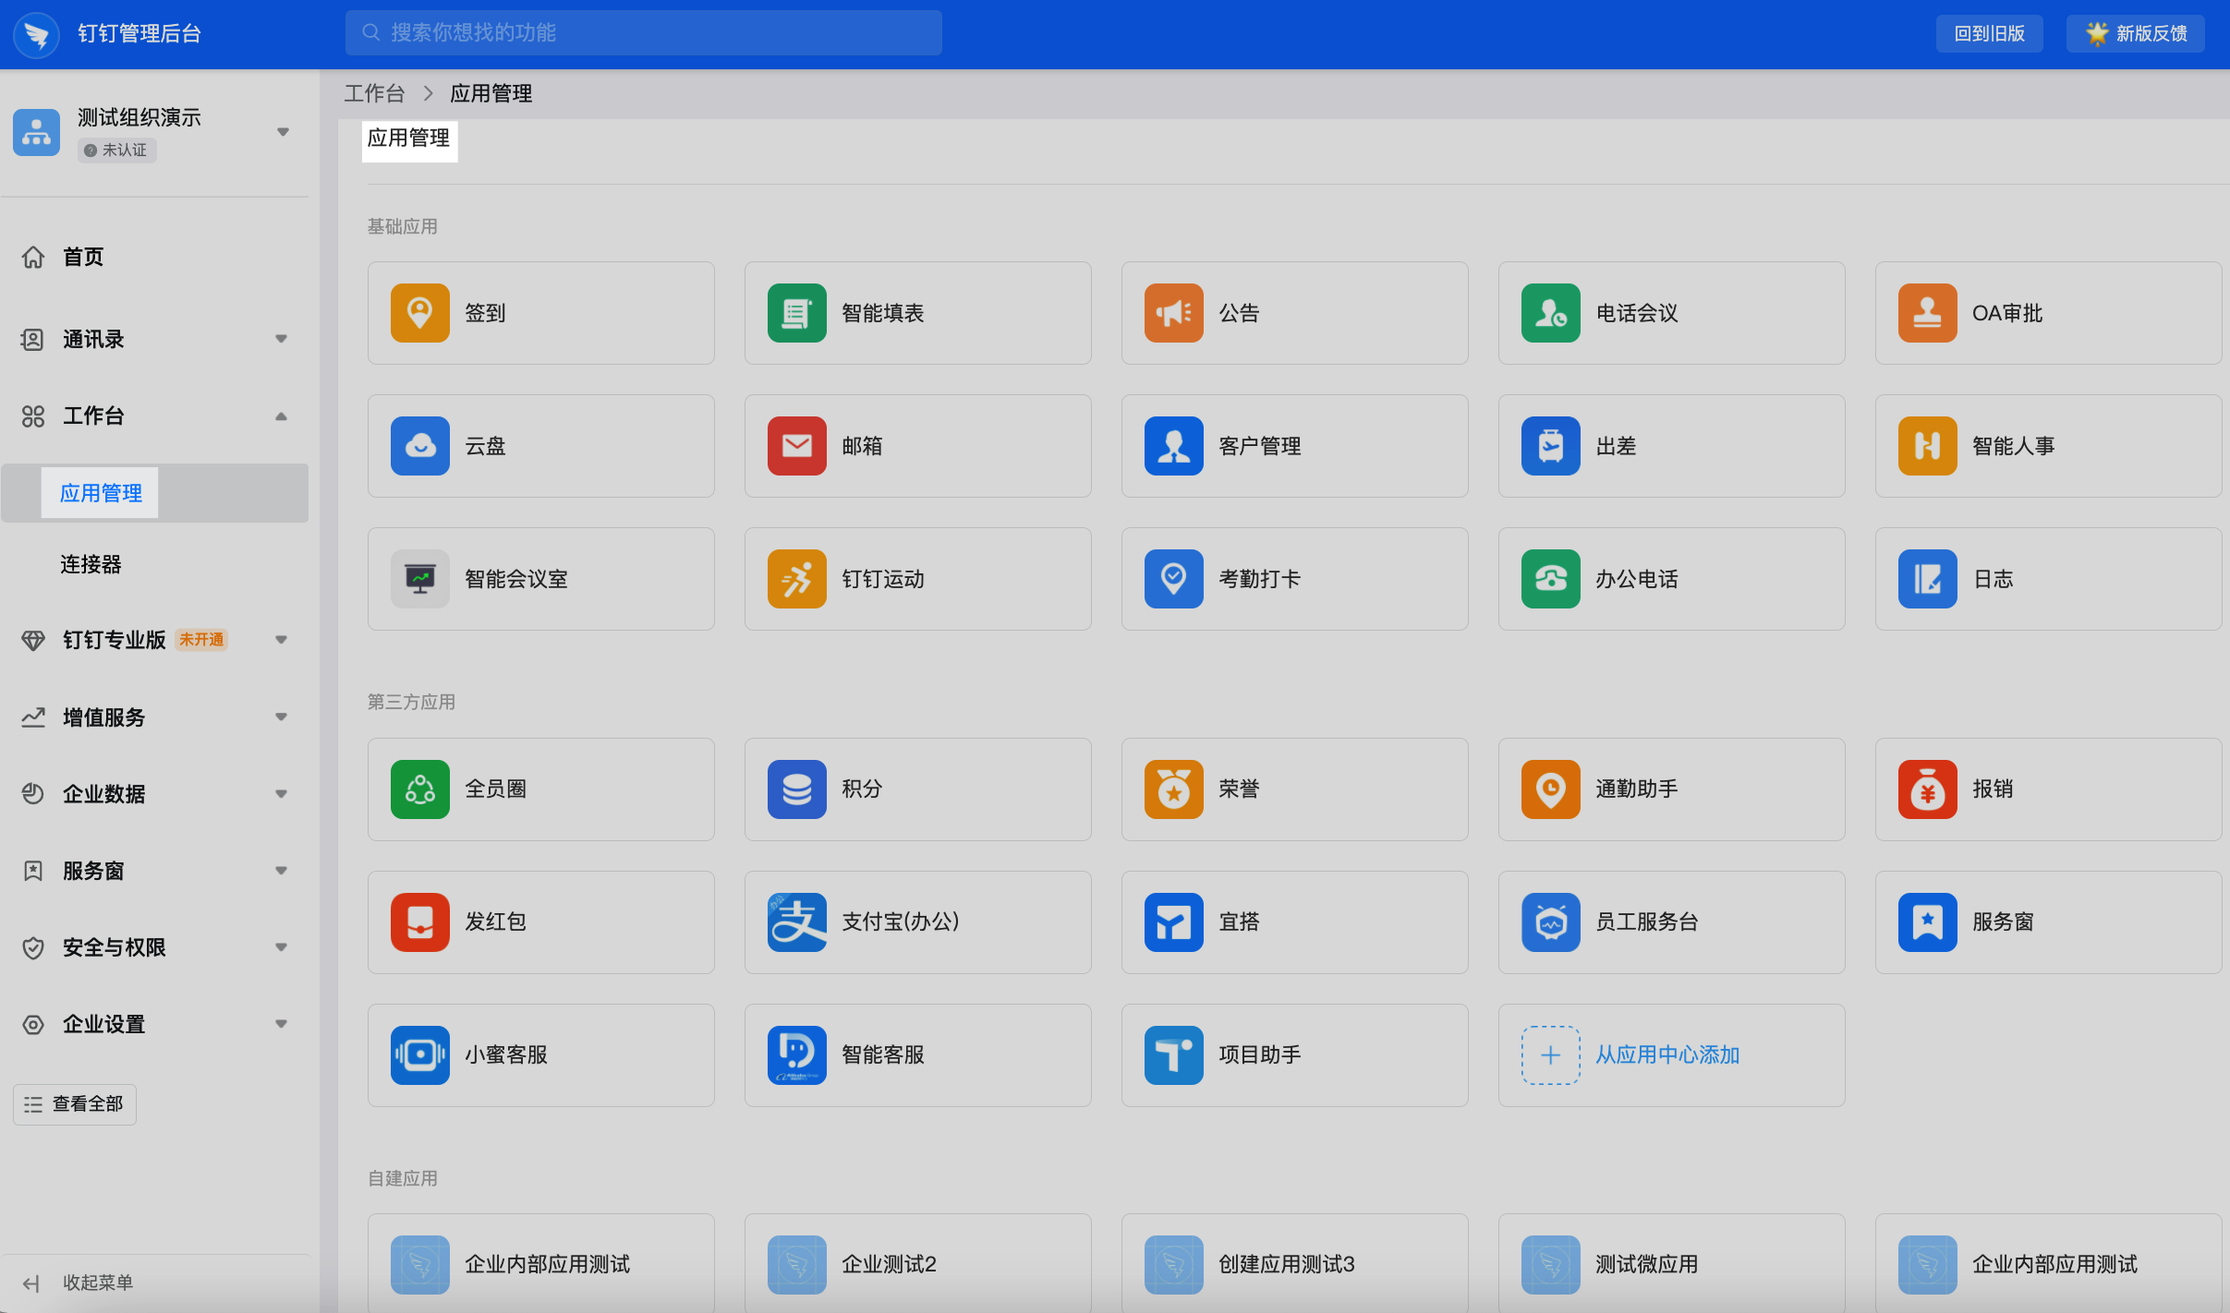Click the 邮箱 red envelope icon
The width and height of the screenshot is (2230, 1313).
click(x=796, y=446)
